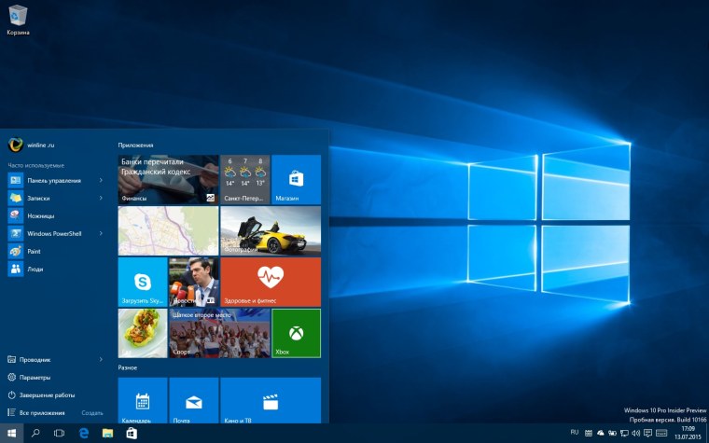Launch the Xbox tile
The image size is (709, 443).
[x=296, y=333]
